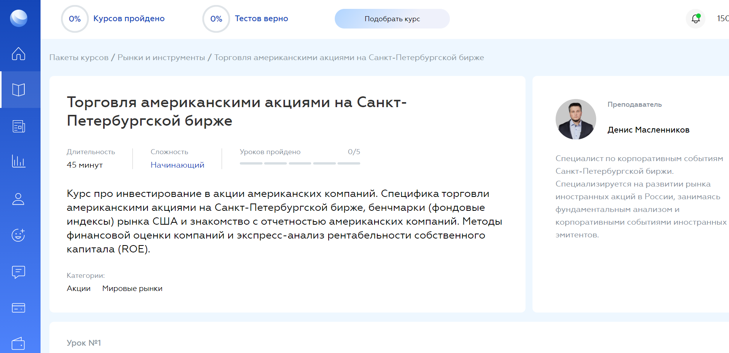Click the current course breadcrumb title
The height and width of the screenshot is (353, 729).
pyautogui.click(x=349, y=57)
